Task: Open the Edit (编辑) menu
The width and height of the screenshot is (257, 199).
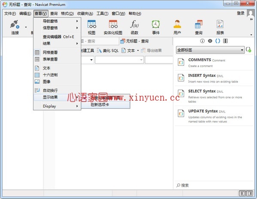Action: tap(25, 13)
